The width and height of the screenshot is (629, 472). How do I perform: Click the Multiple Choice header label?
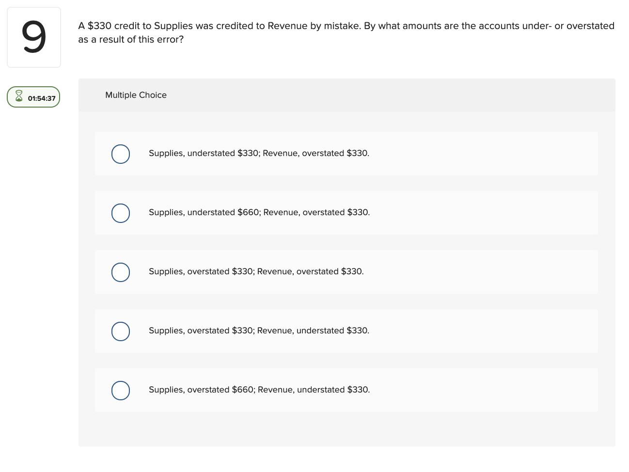(136, 95)
